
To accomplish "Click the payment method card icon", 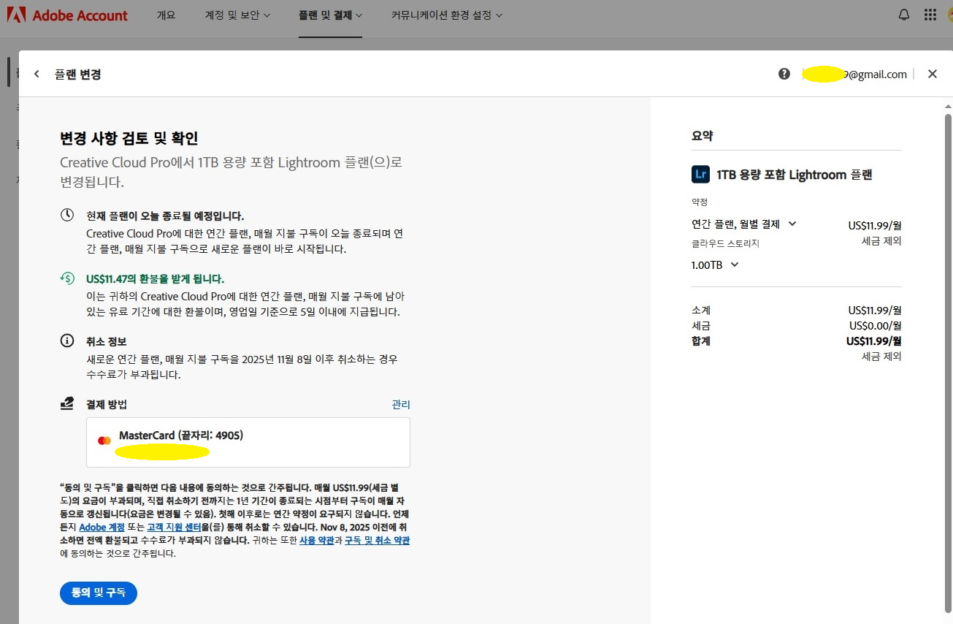I will (66, 403).
